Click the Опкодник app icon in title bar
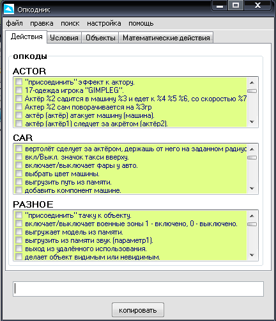The width and height of the screenshot is (276, 321). (9, 9)
